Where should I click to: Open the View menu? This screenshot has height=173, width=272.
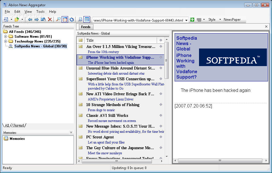[28, 12]
